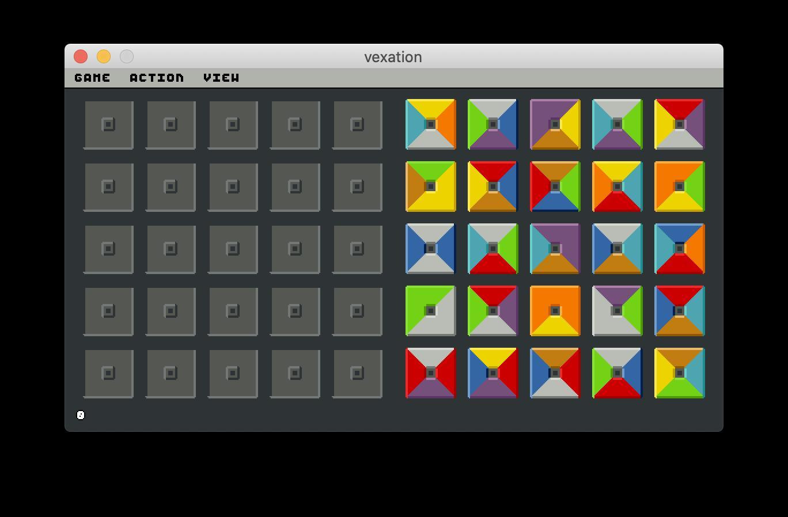
Task: Click the move counter showing 0
Action: (x=81, y=415)
